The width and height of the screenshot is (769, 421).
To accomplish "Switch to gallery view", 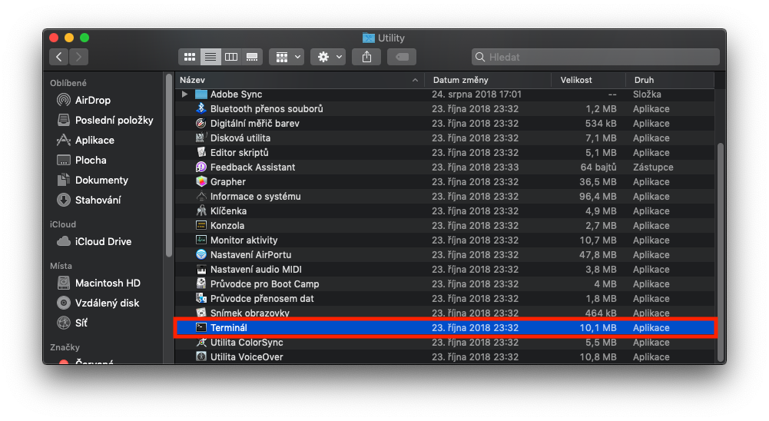I will coord(252,57).
